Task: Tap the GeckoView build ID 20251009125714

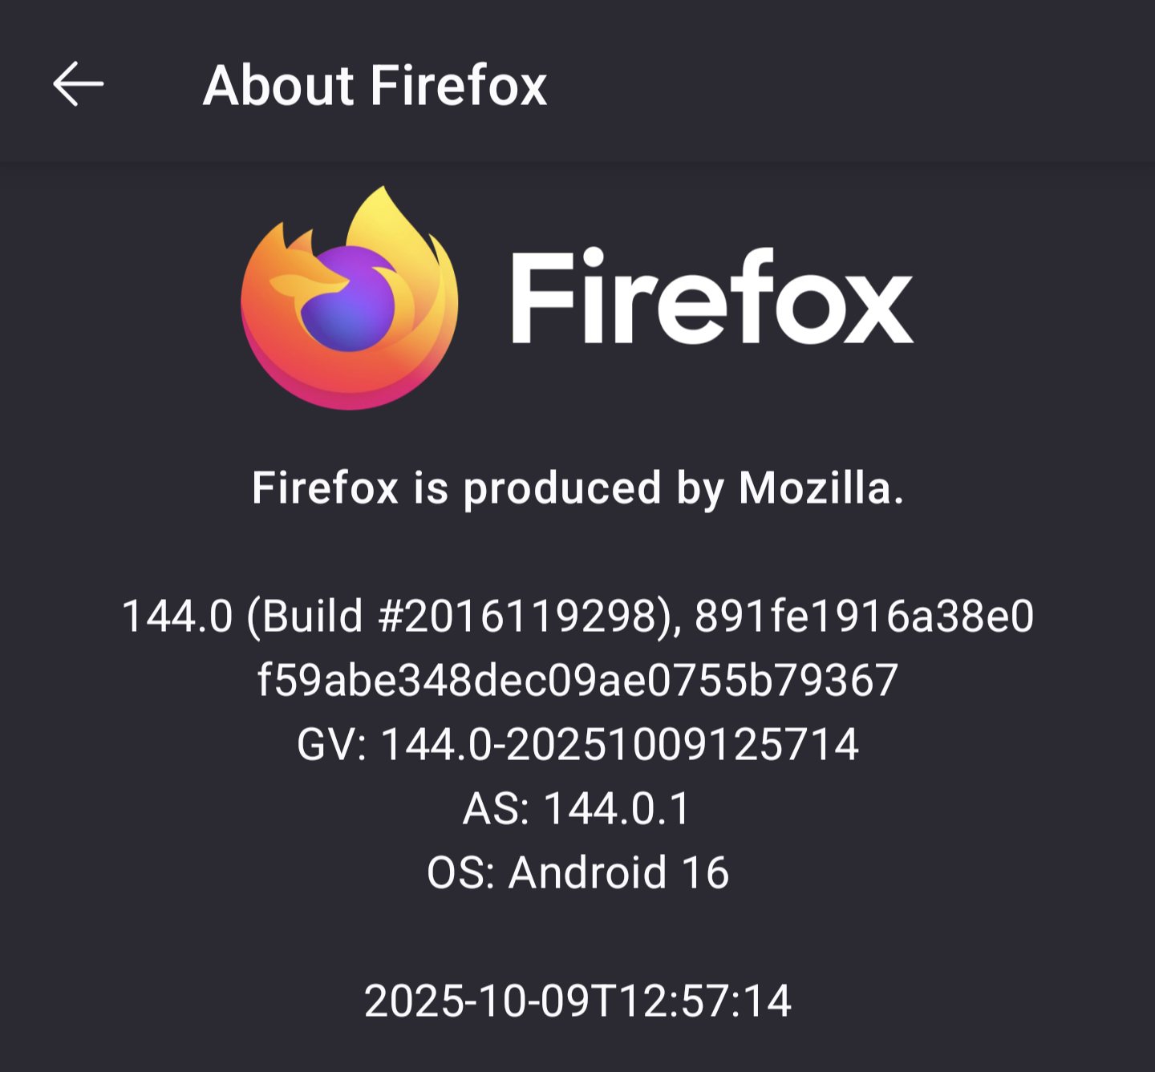Action: [683, 745]
